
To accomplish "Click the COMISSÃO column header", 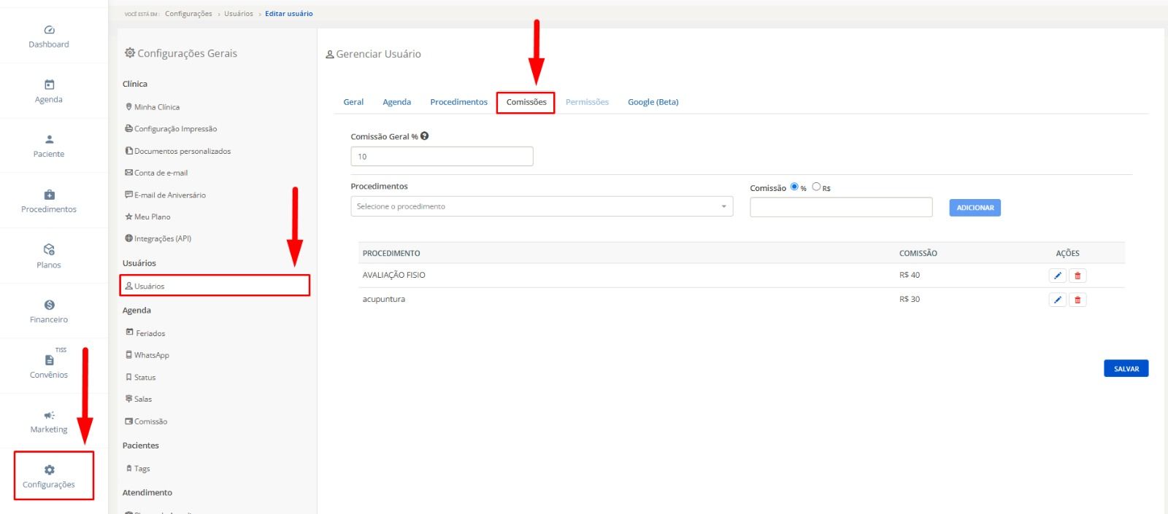I will [x=918, y=253].
